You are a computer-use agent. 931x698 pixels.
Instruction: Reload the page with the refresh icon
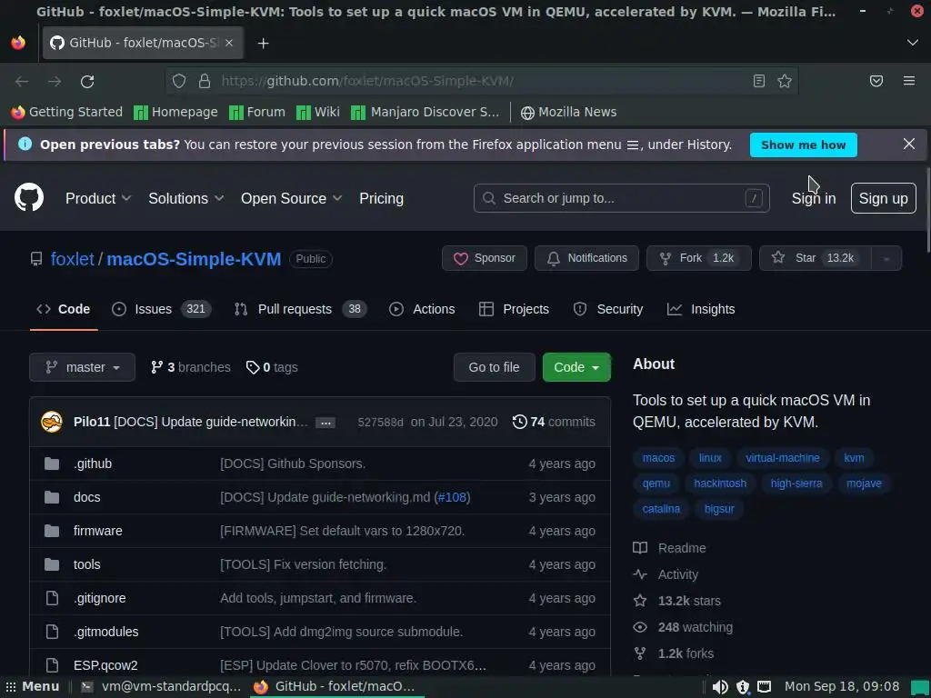pyautogui.click(x=87, y=81)
